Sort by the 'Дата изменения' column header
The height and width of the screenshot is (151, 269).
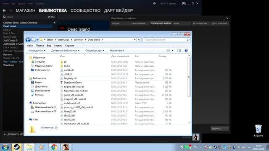pyautogui.click(x=120, y=56)
